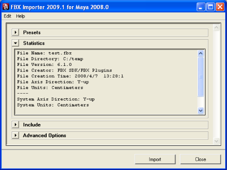The width and height of the screenshot is (227, 170).
Task: Click the Presets section title
Action: click(x=32, y=33)
